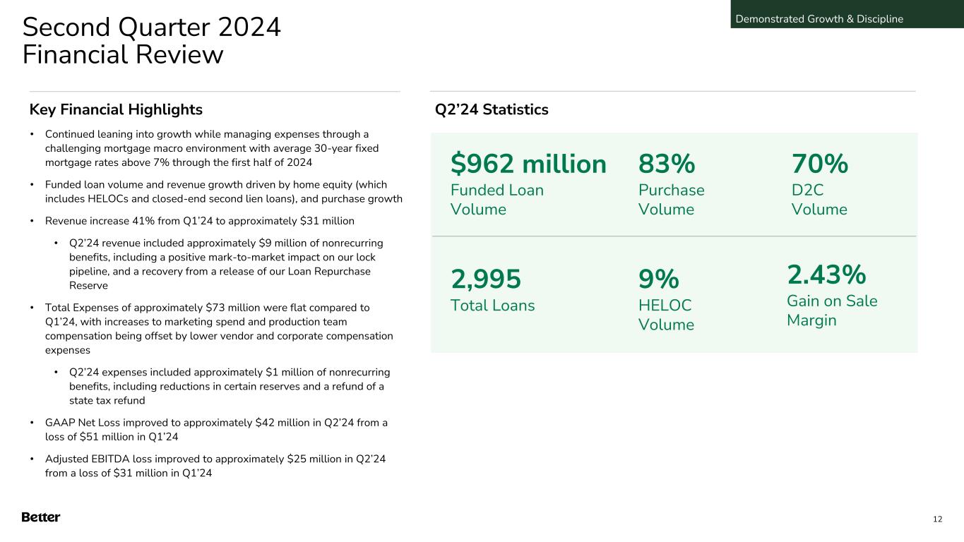964x542 pixels.
Task: Select the Funded Loan Volume label
Action: pos(497,200)
